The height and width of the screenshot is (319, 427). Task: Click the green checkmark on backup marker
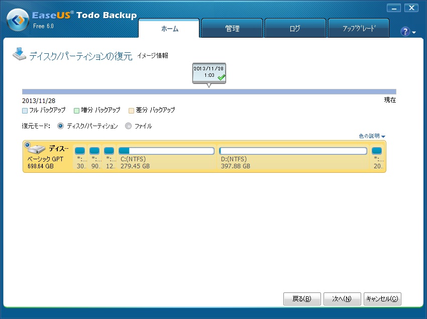click(x=222, y=77)
